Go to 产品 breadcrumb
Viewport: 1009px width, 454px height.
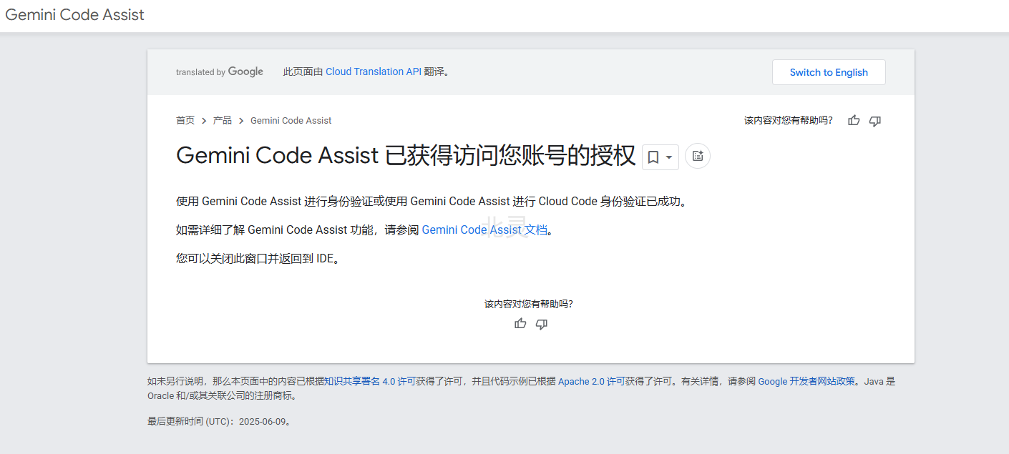tap(223, 120)
